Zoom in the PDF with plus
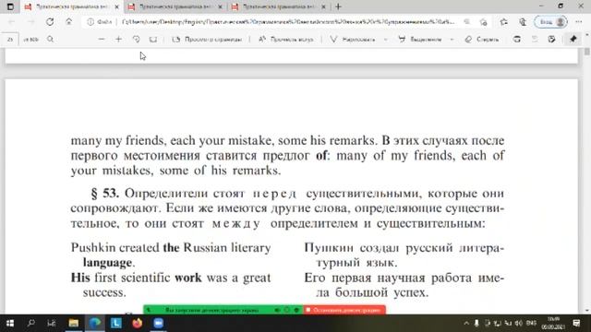Screen dimensions: 591x332 [x=118, y=39]
